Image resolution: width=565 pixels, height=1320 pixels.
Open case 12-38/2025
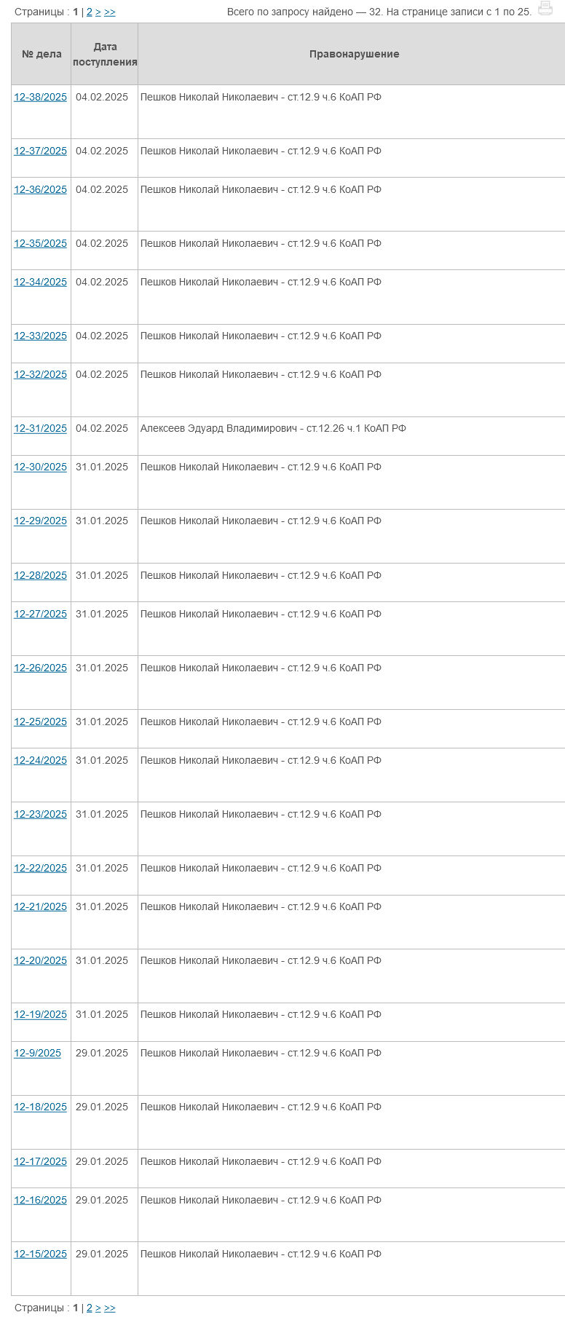tap(40, 97)
